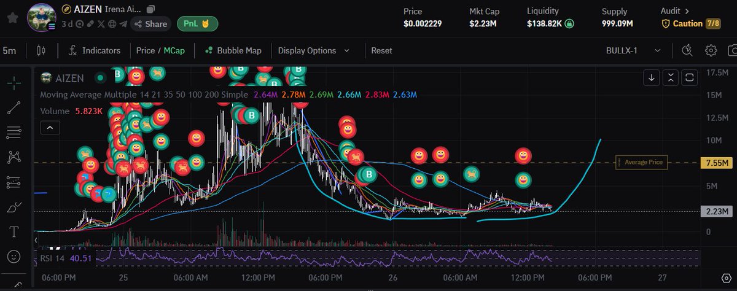Image resolution: width=737 pixels, height=291 pixels.
Task: Click the Liquidity value $138.82K
Action: coord(544,23)
